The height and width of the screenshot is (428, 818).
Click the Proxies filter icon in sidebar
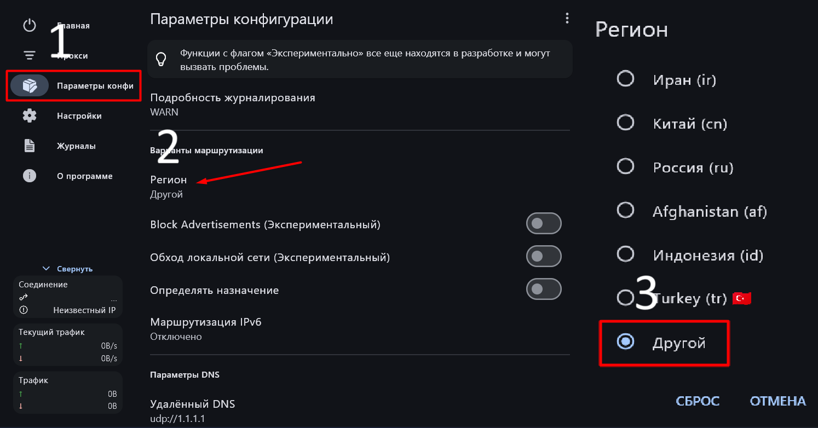pos(29,56)
